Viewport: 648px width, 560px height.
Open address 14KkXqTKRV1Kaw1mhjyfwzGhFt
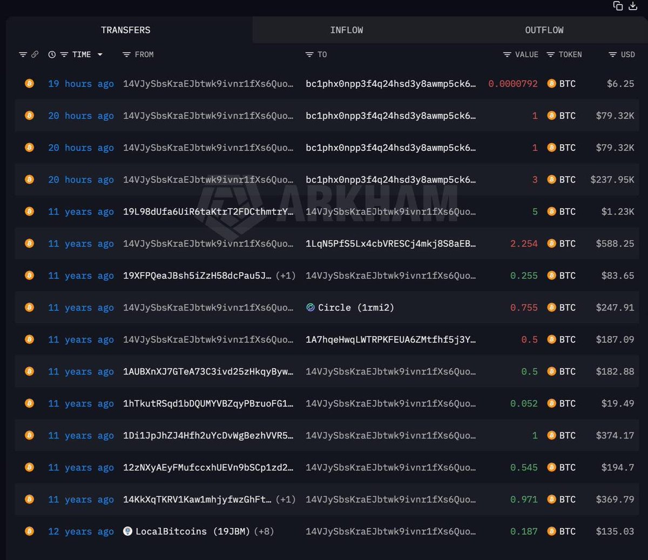(x=197, y=500)
